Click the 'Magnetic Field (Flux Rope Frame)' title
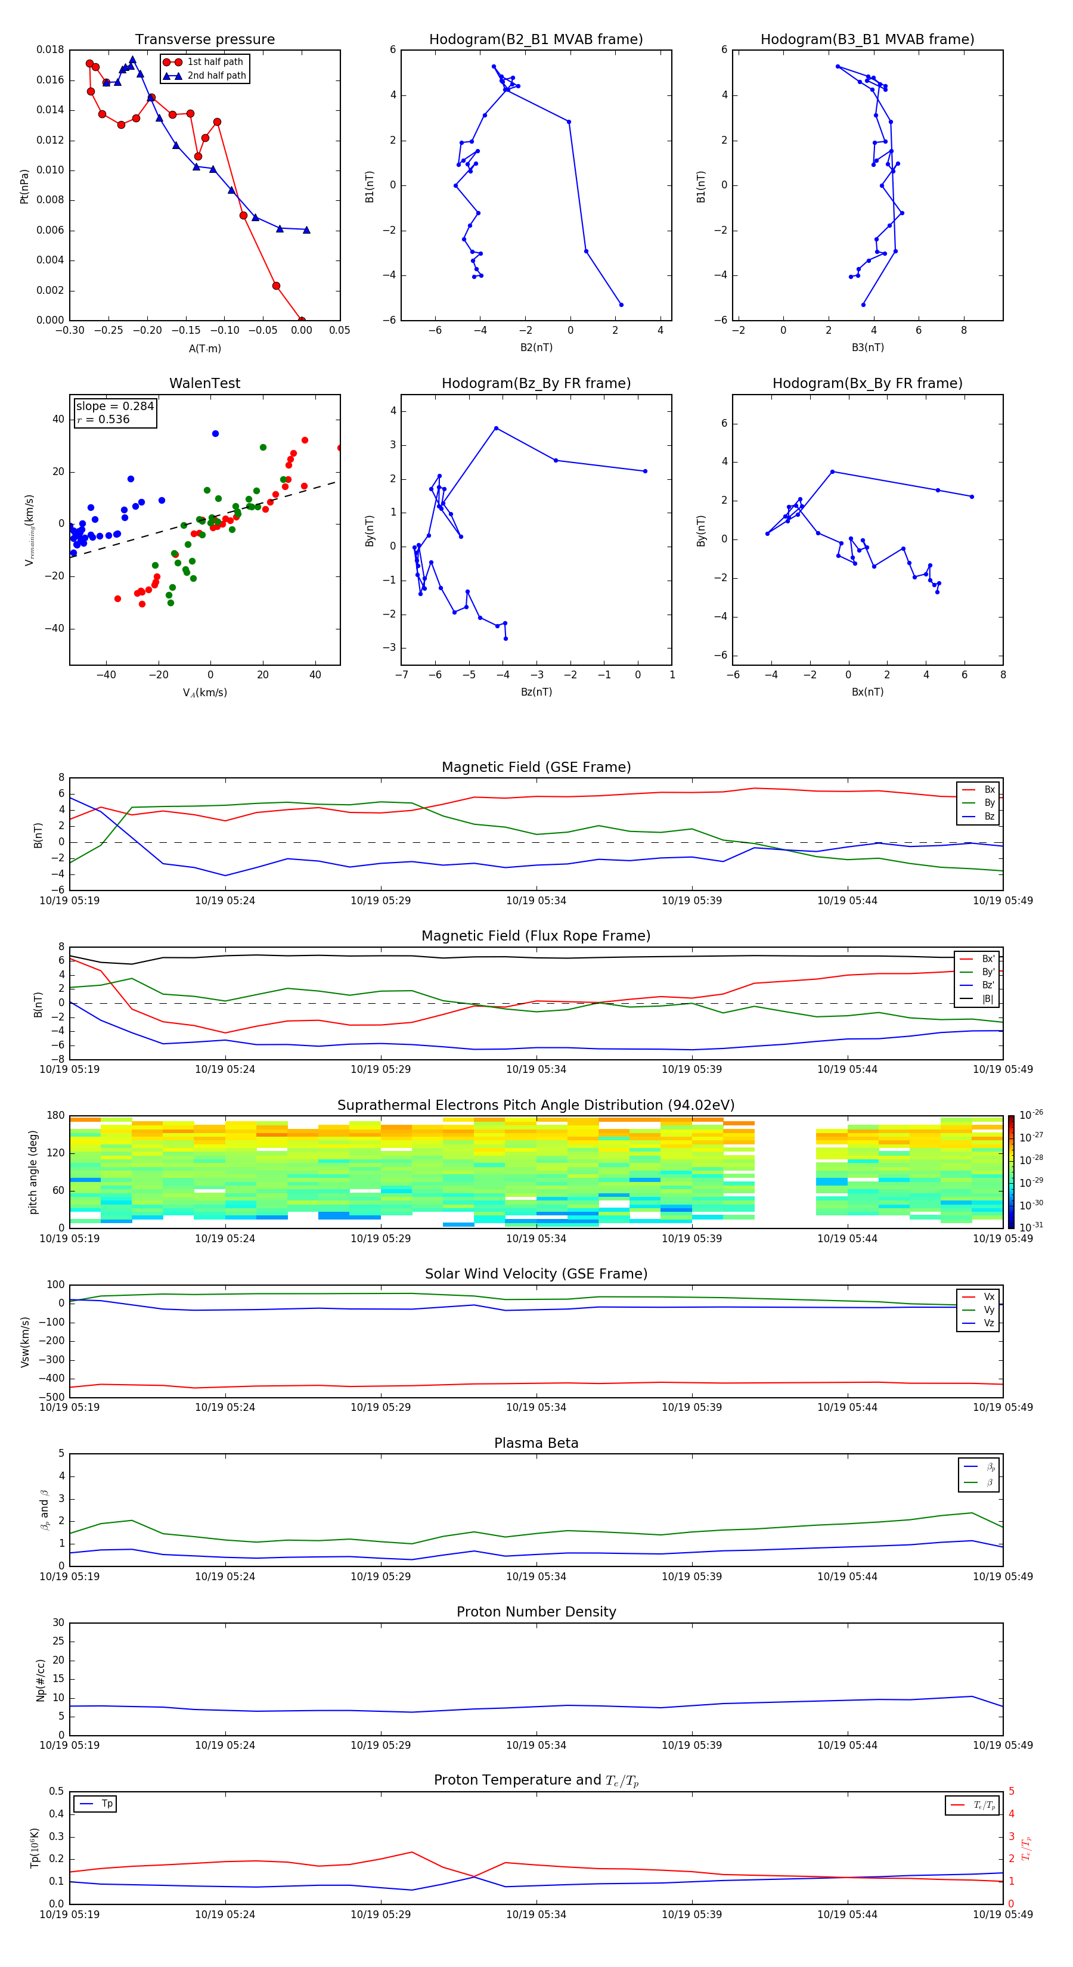Image resolution: width=1073 pixels, height=1967 pixels. coord(536,936)
